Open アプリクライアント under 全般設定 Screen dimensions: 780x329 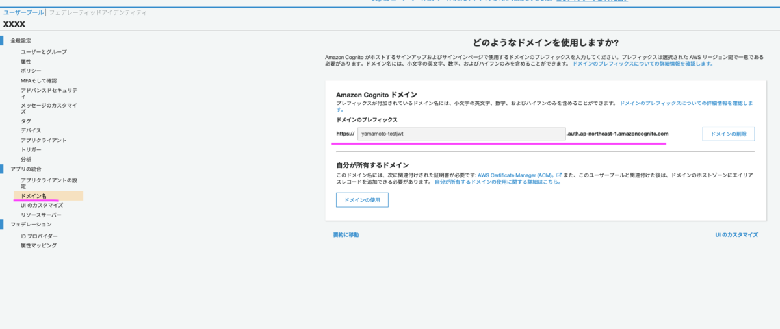[x=44, y=140]
